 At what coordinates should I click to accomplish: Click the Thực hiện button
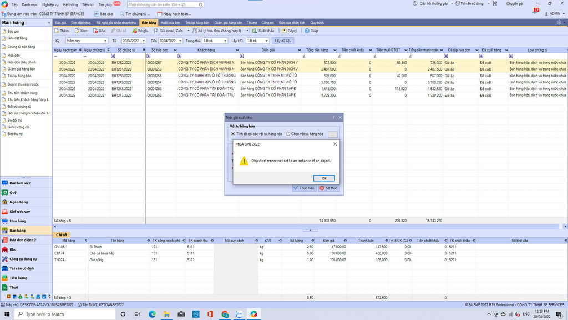click(x=305, y=188)
